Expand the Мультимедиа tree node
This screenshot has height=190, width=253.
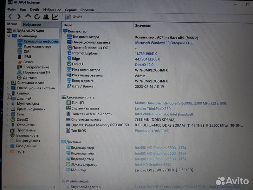click(x=7, y=104)
